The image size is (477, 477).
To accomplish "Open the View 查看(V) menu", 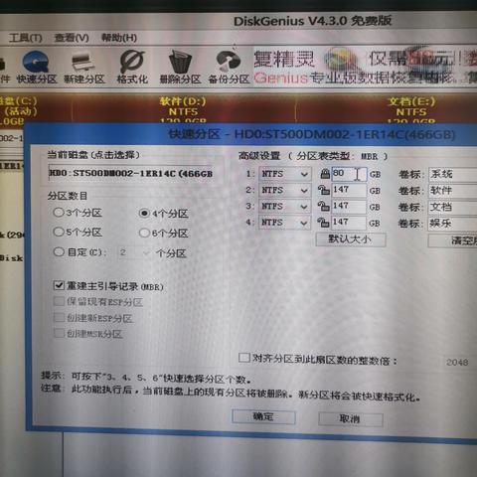I will (72, 38).
